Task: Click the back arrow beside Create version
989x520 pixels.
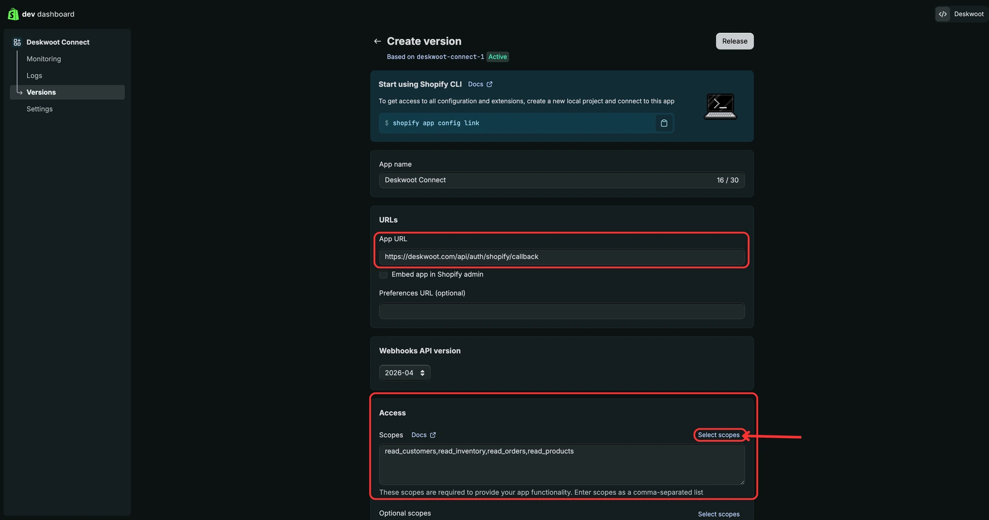Action: (x=377, y=41)
